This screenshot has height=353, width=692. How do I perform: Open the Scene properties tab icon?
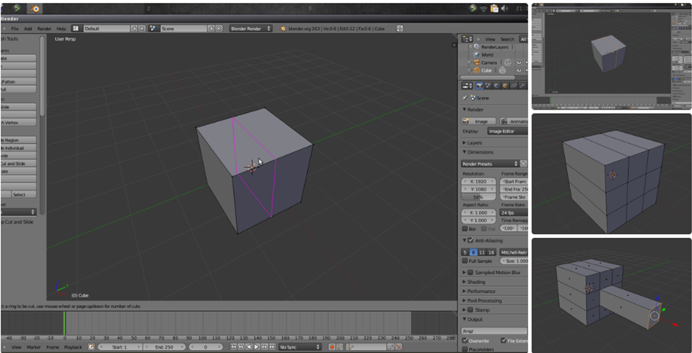[488, 86]
